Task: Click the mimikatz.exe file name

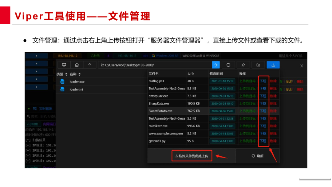Action: pos(158,126)
